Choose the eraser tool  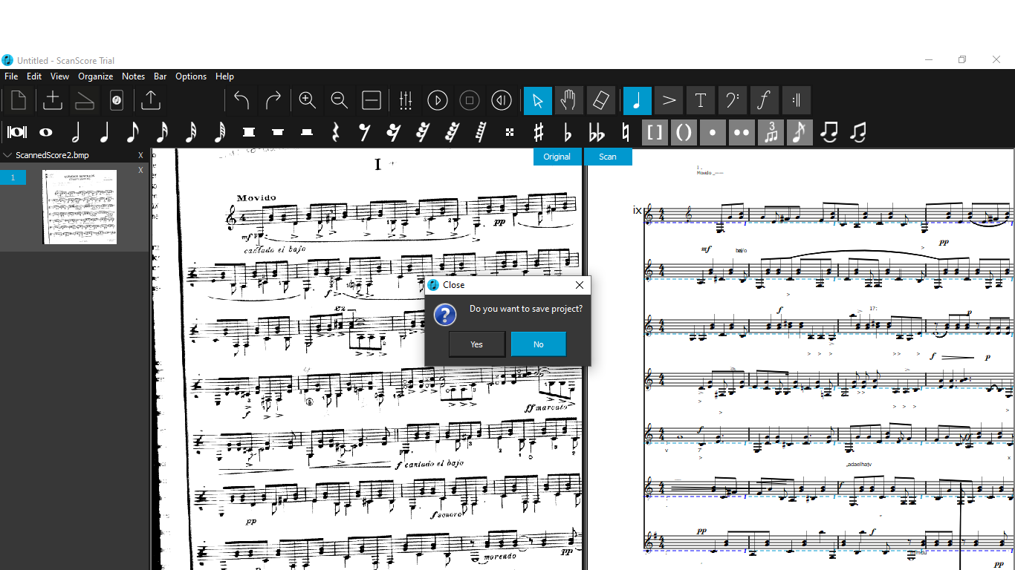[x=601, y=100]
